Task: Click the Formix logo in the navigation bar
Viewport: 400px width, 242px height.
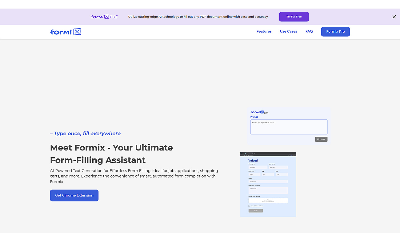Action: tap(66, 32)
